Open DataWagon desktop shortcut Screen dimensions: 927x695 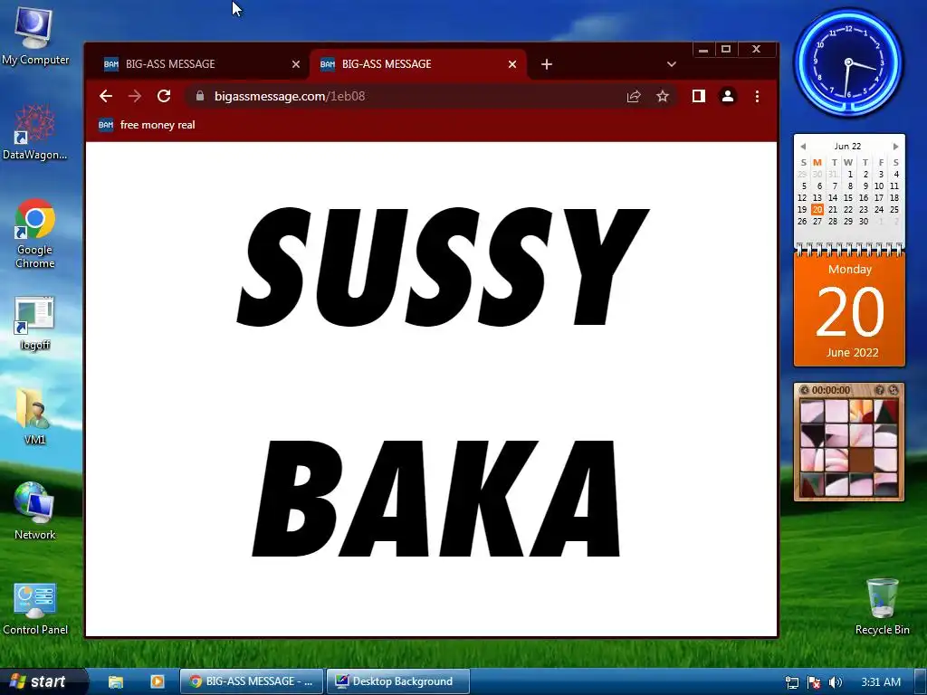point(34,132)
